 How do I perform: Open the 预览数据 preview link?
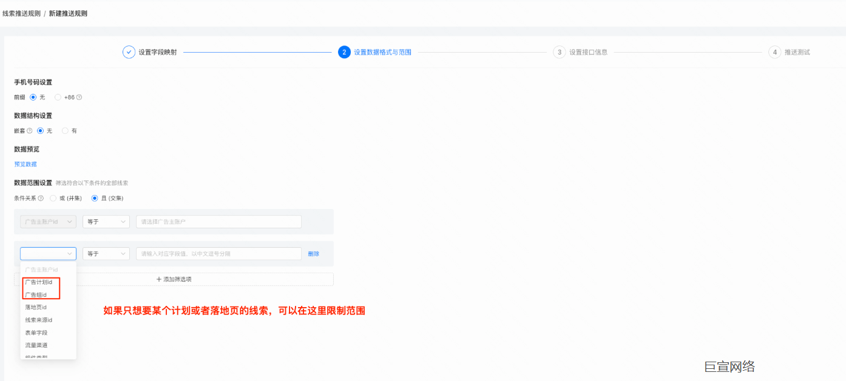point(25,164)
